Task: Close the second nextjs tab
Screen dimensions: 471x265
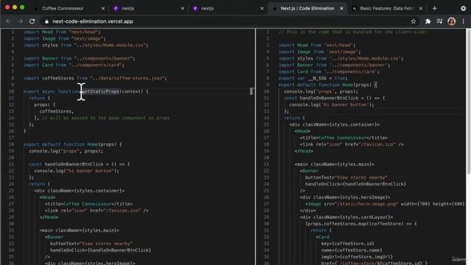Action: 262,8
